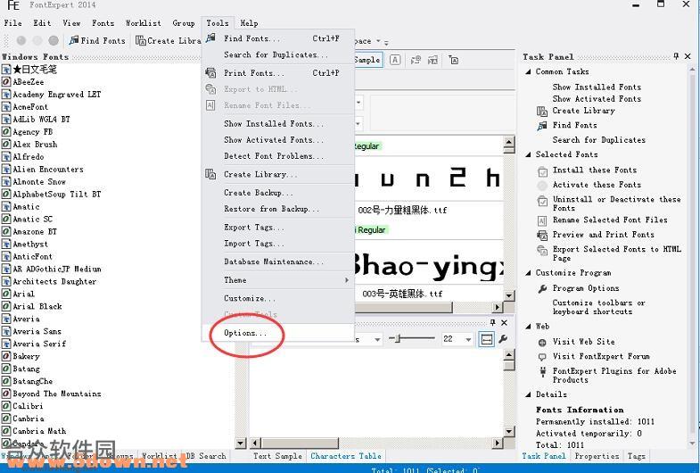Click the ABeeZee font icon
Image resolution: width=700 pixels, height=473 pixels.
click(6, 82)
